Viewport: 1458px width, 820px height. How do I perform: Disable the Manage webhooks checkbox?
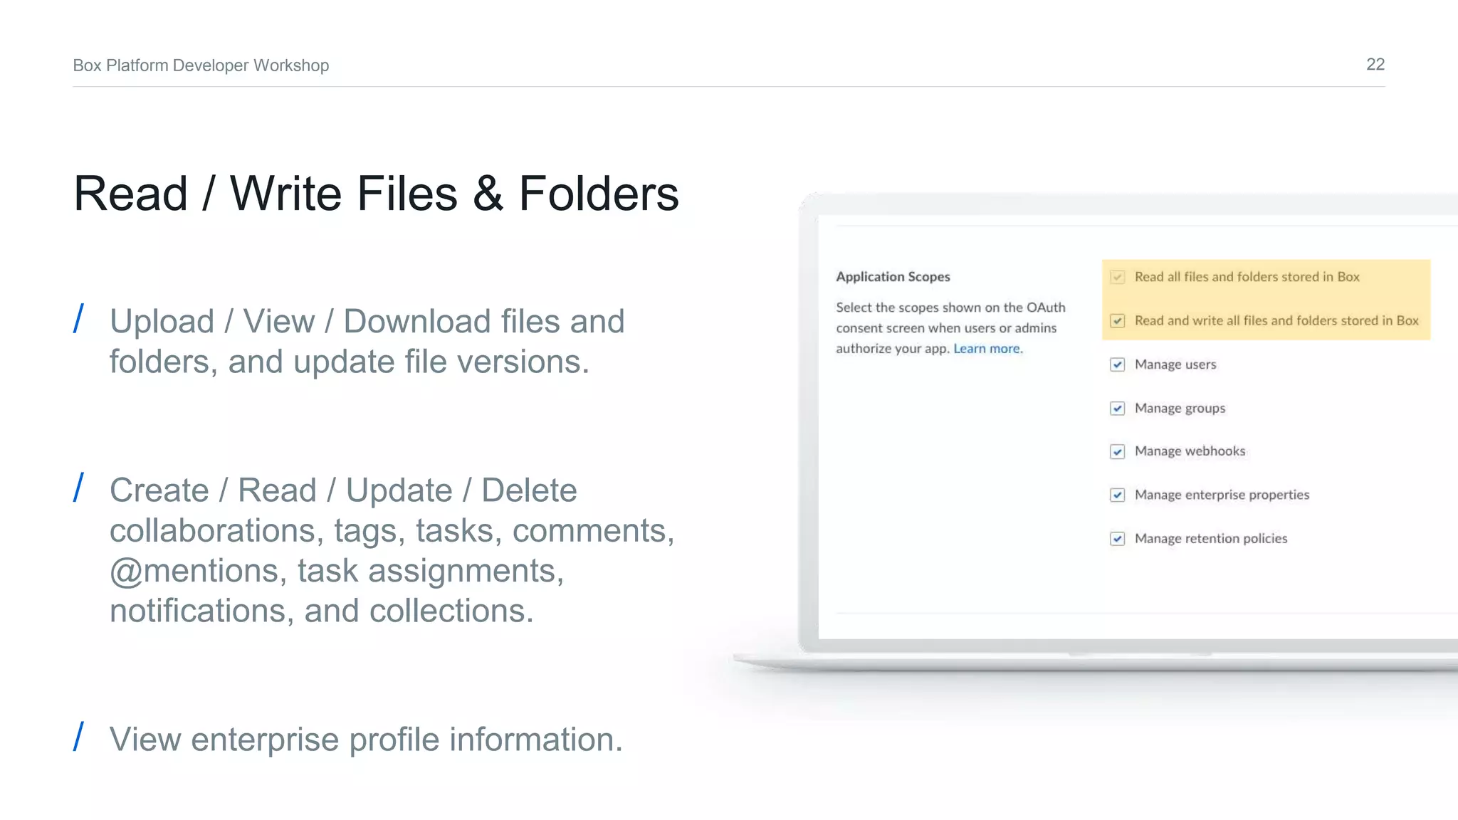[x=1117, y=452]
